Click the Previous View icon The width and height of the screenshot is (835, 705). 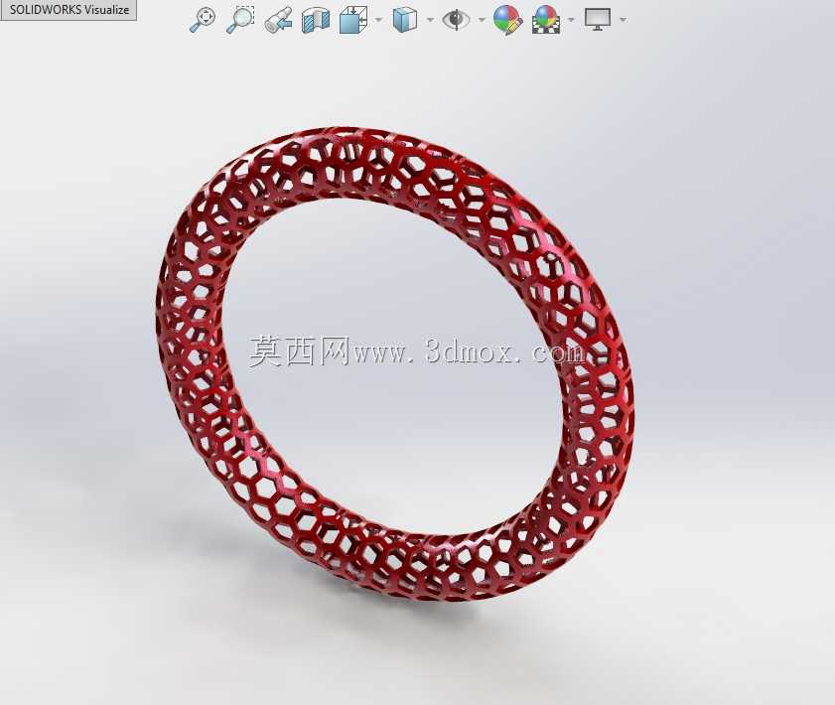tap(279, 20)
